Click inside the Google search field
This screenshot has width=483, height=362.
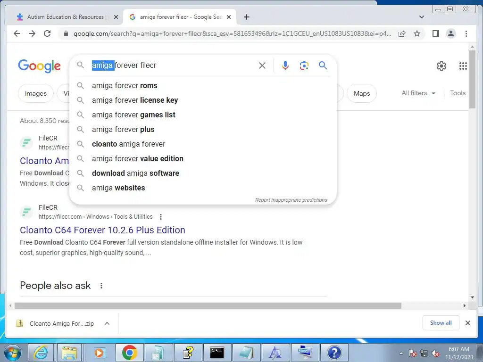(173, 65)
